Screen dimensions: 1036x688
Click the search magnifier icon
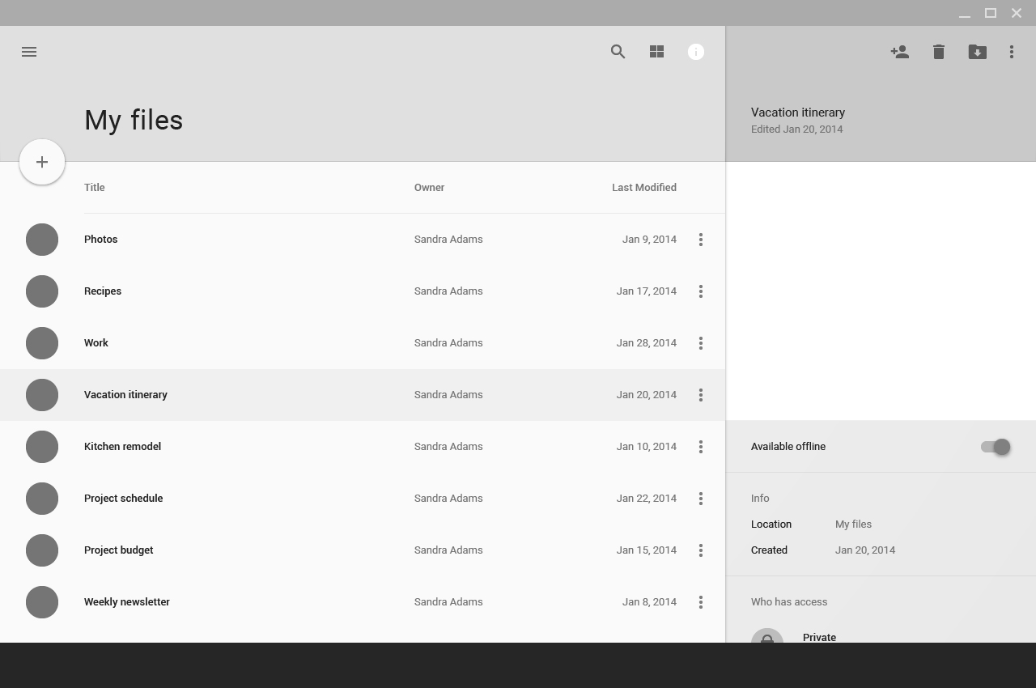coord(618,52)
